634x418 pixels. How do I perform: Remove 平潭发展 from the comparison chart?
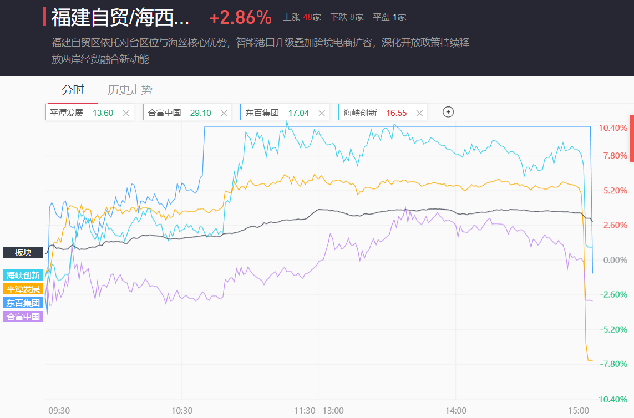coord(126,113)
